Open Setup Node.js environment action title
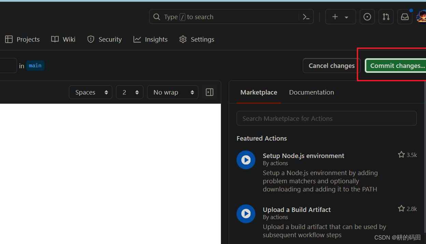426x244 pixels. coord(303,156)
